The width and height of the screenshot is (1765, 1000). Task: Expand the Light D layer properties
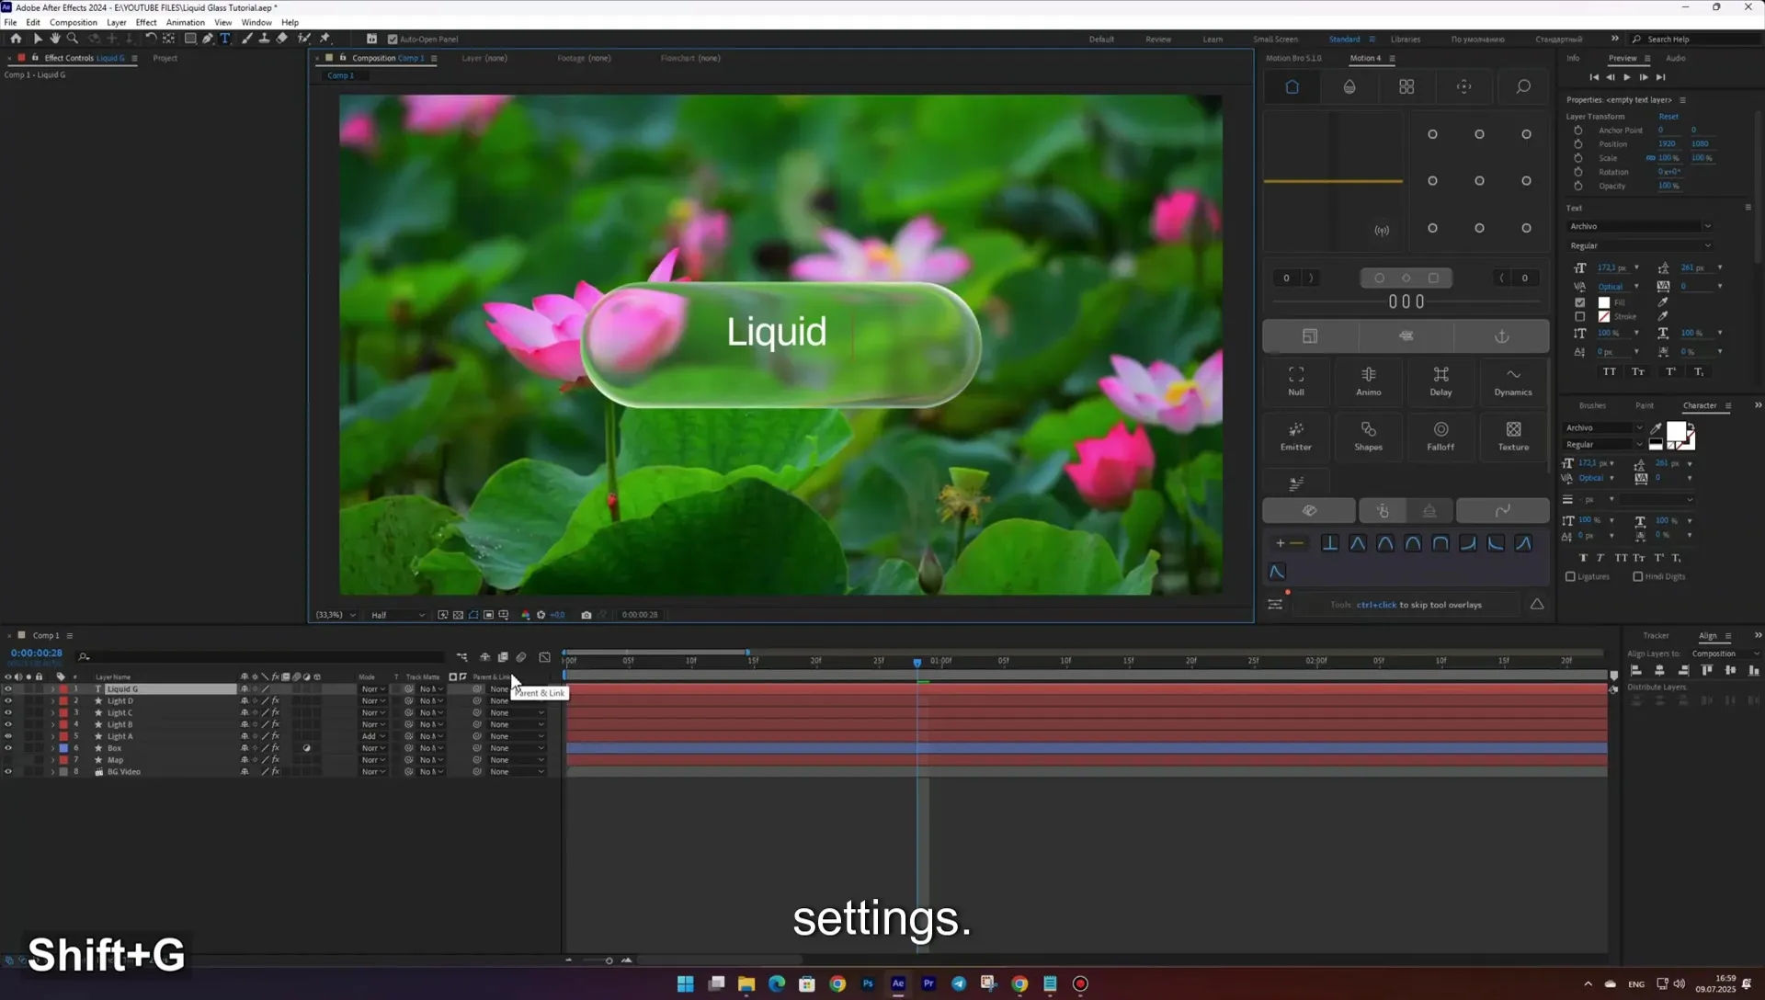click(x=52, y=701)
